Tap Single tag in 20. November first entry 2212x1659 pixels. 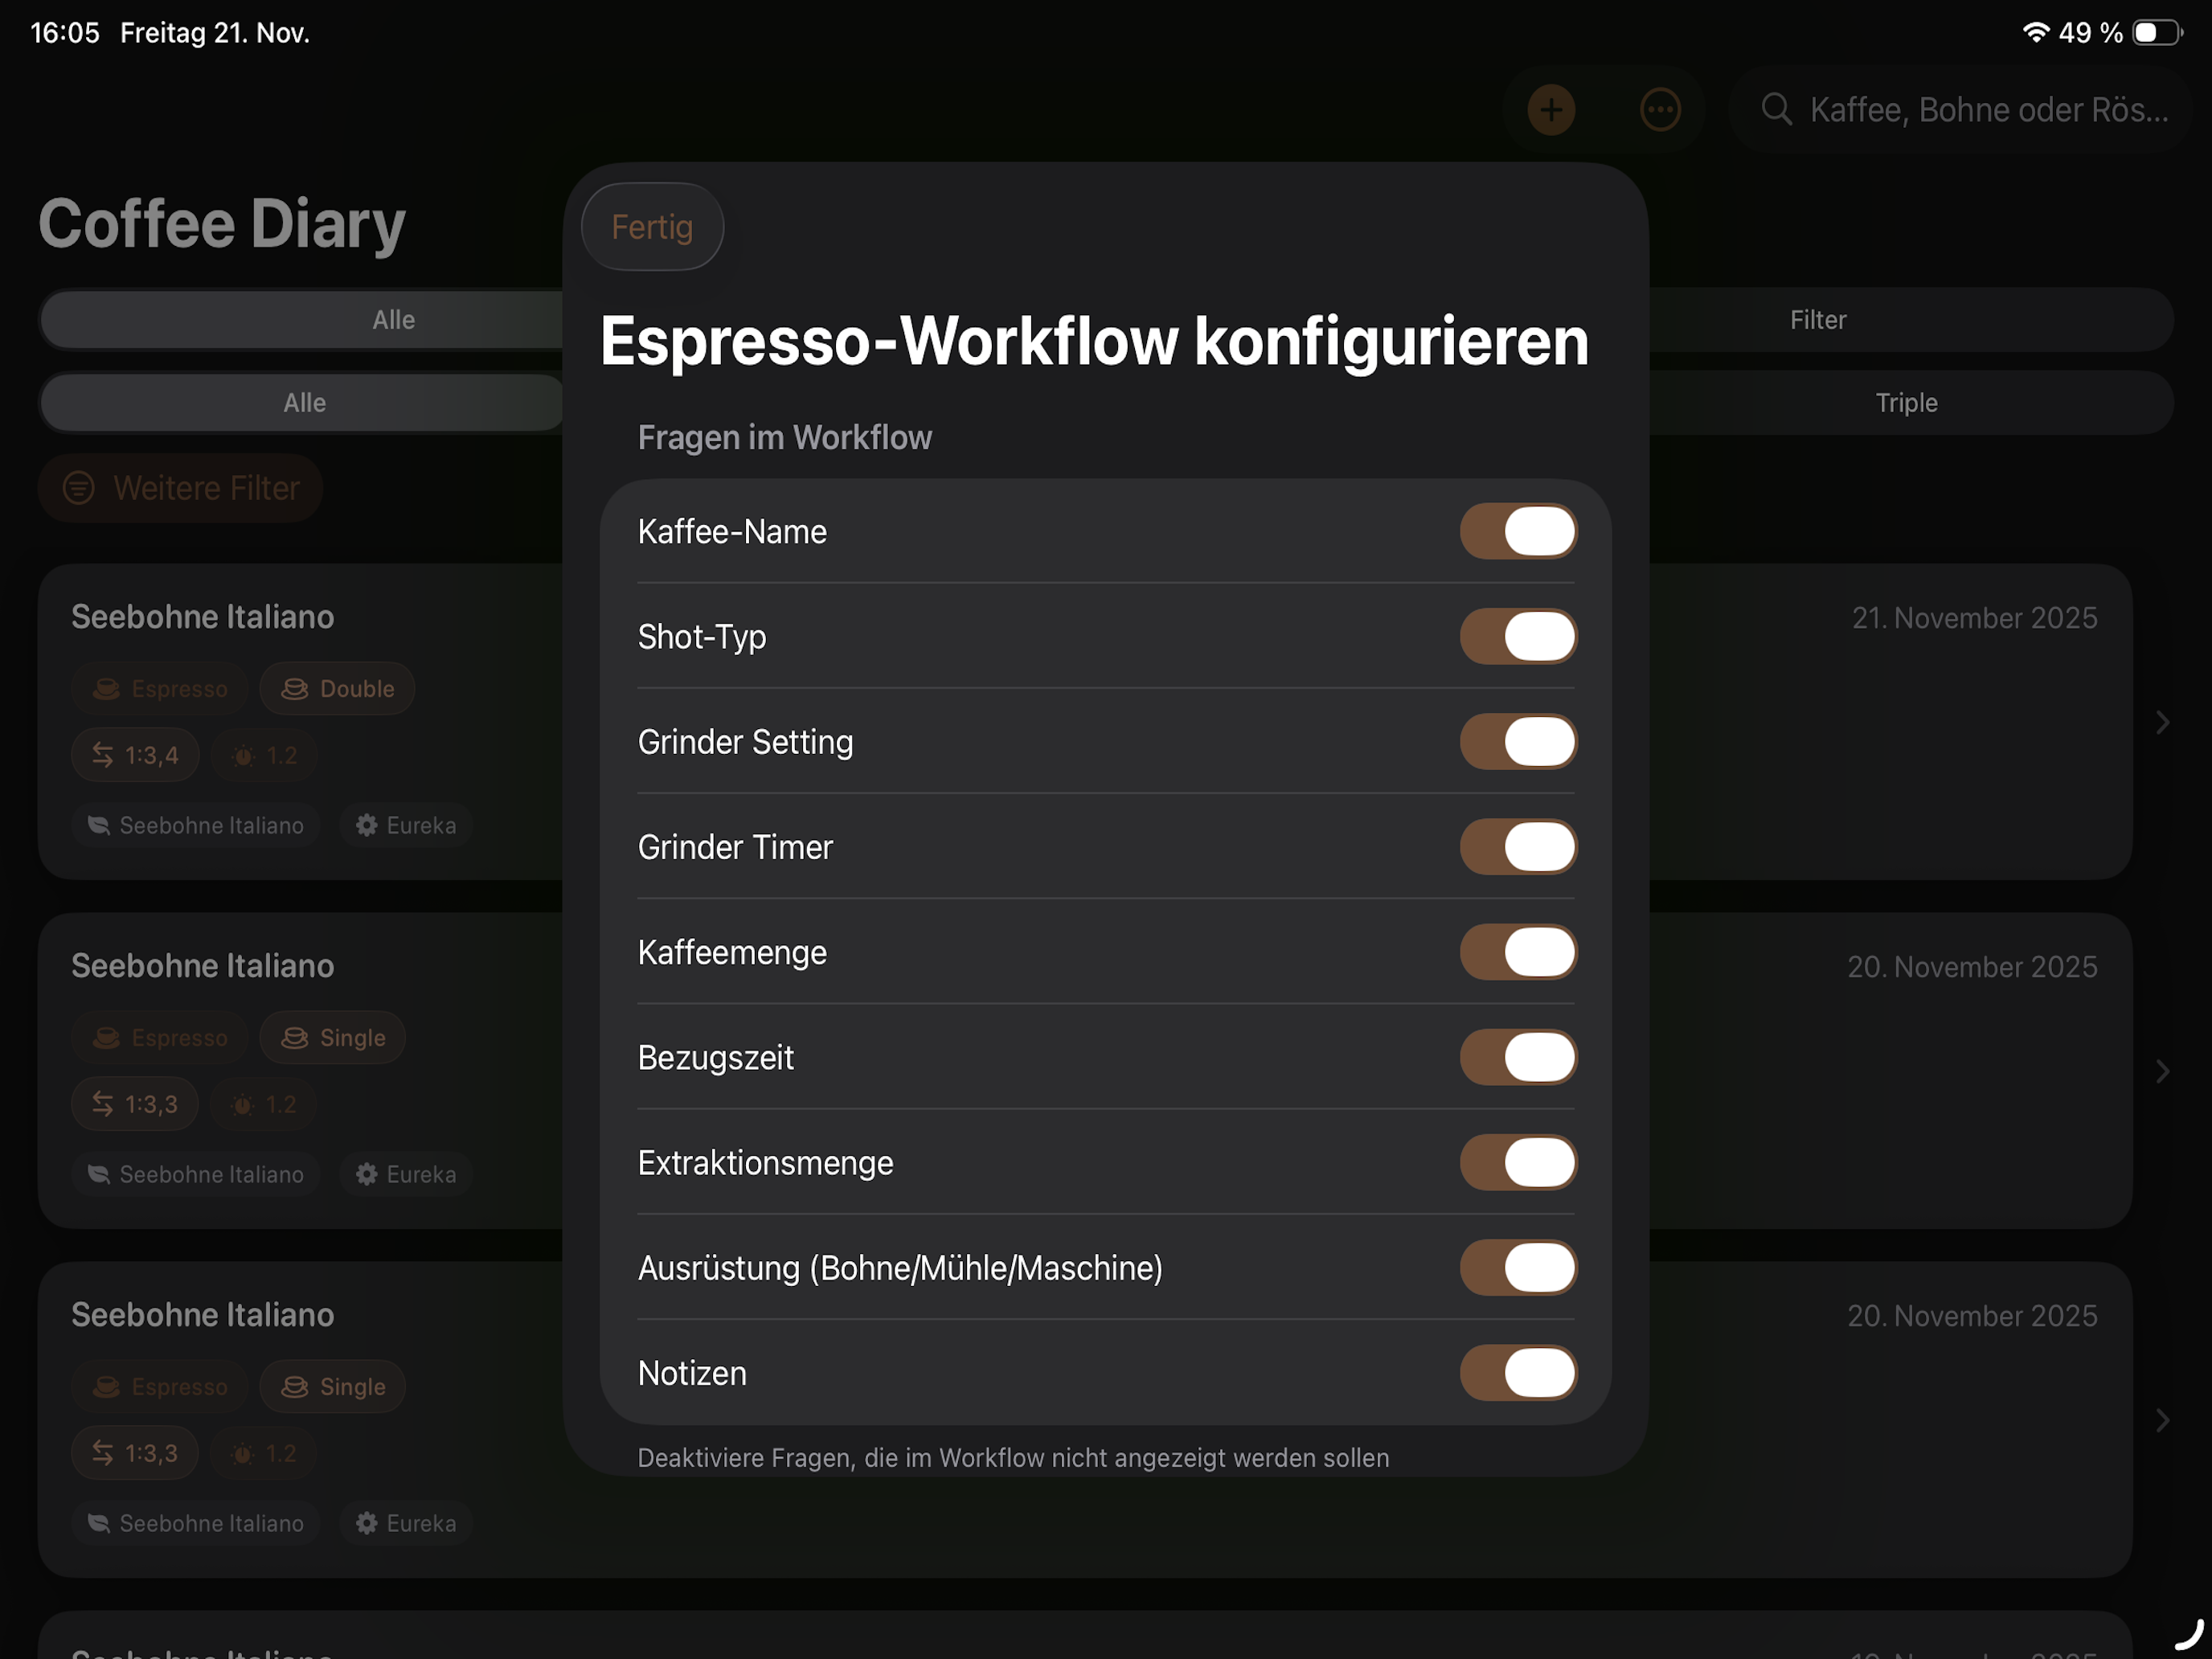[333, 1038]
